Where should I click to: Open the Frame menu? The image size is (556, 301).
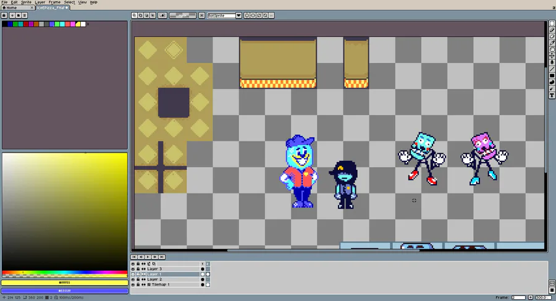[54, 2]
